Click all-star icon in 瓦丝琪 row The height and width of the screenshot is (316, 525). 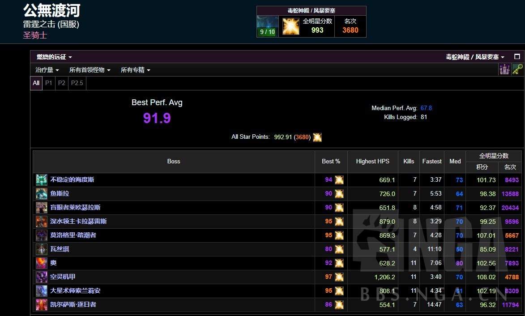point(339,249)
